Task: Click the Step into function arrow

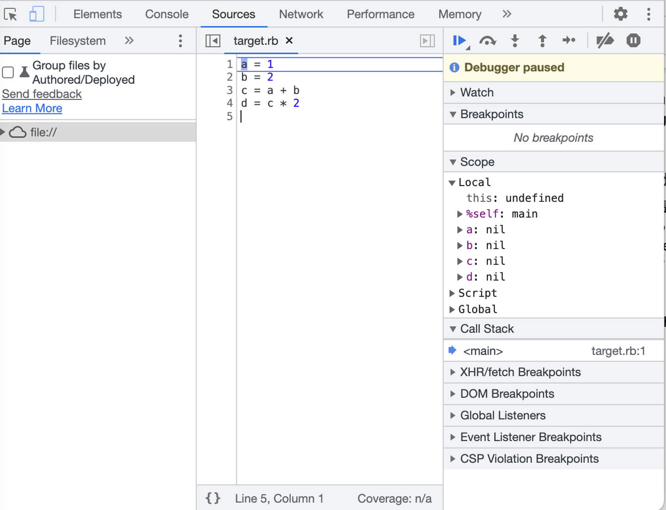Action: (515, 41)
